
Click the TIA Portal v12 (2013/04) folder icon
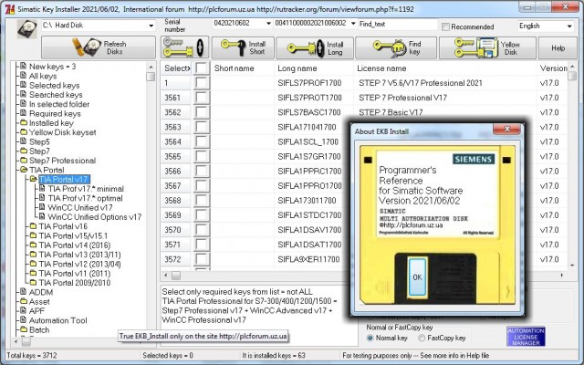(x=33, y=264)
